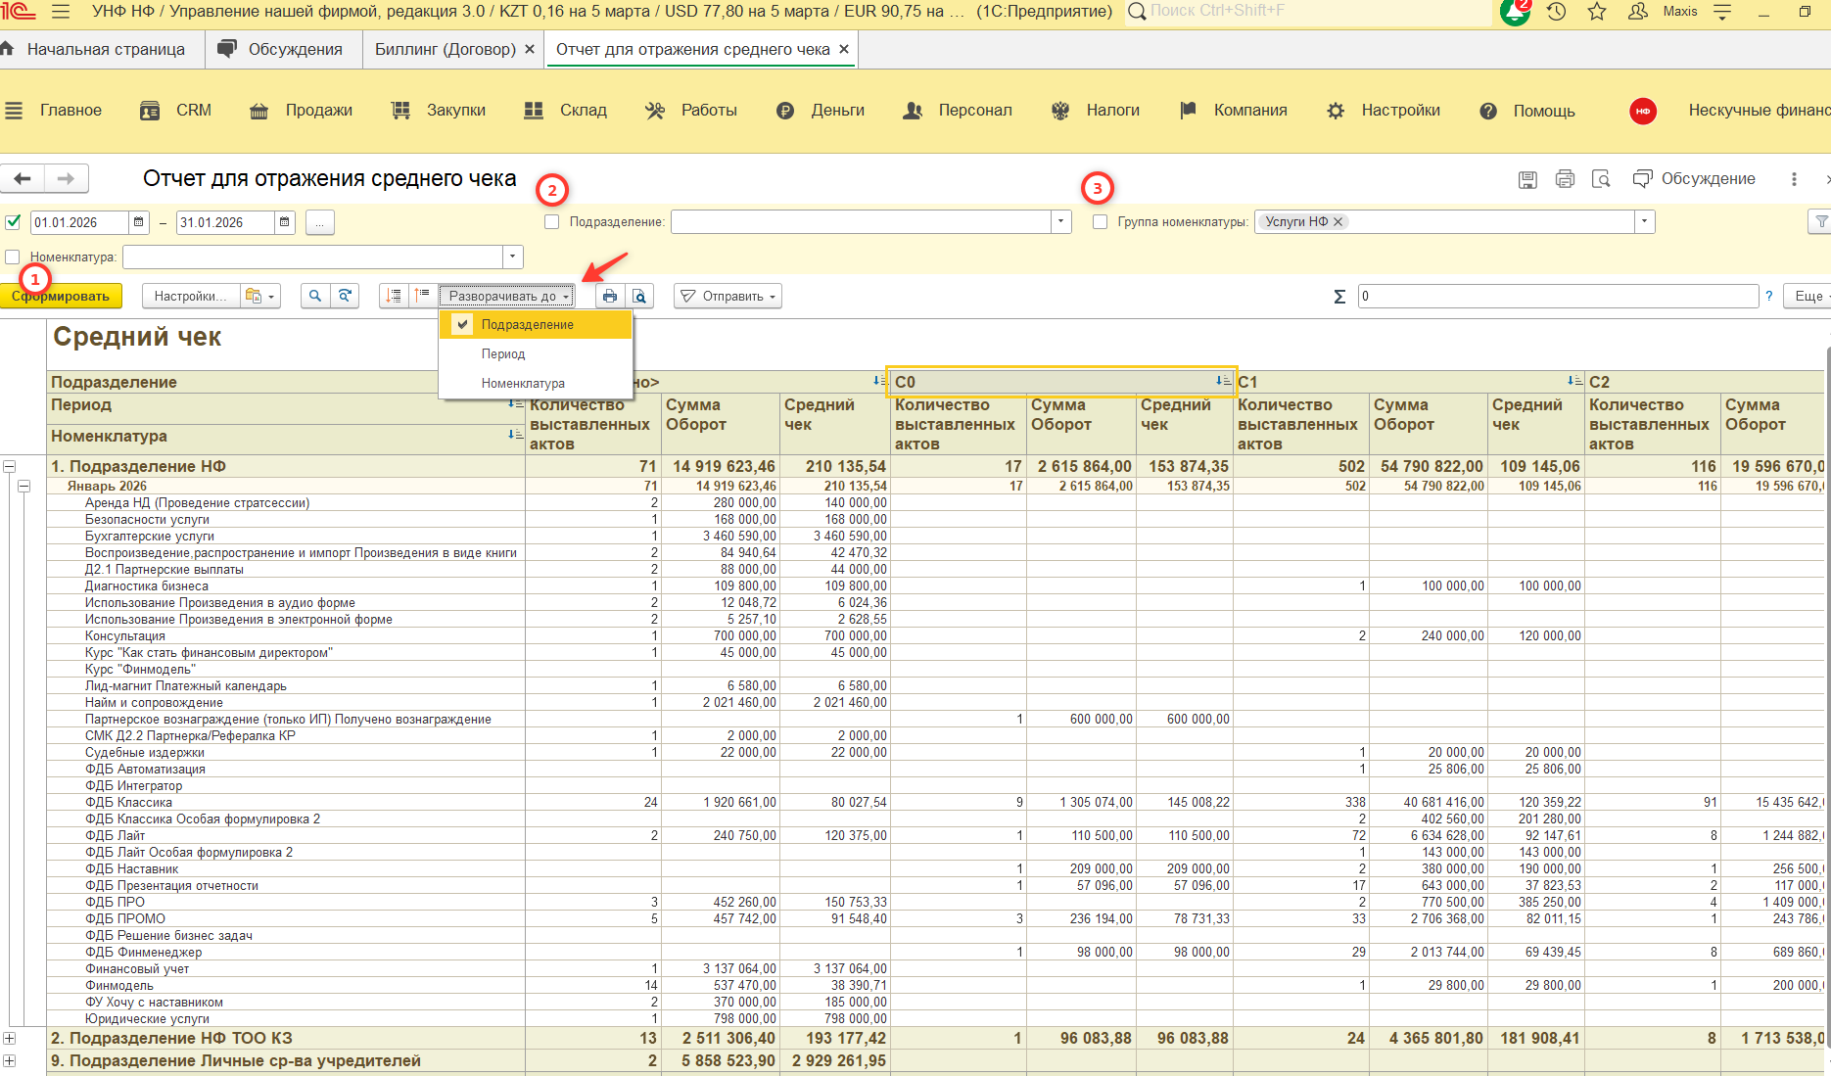Viewport: 1831px width, 1076px height.
Task: Click the navigate back arrow
Action: (23, 178)
